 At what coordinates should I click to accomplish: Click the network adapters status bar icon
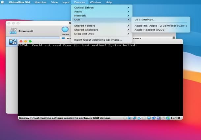point(134,118)
